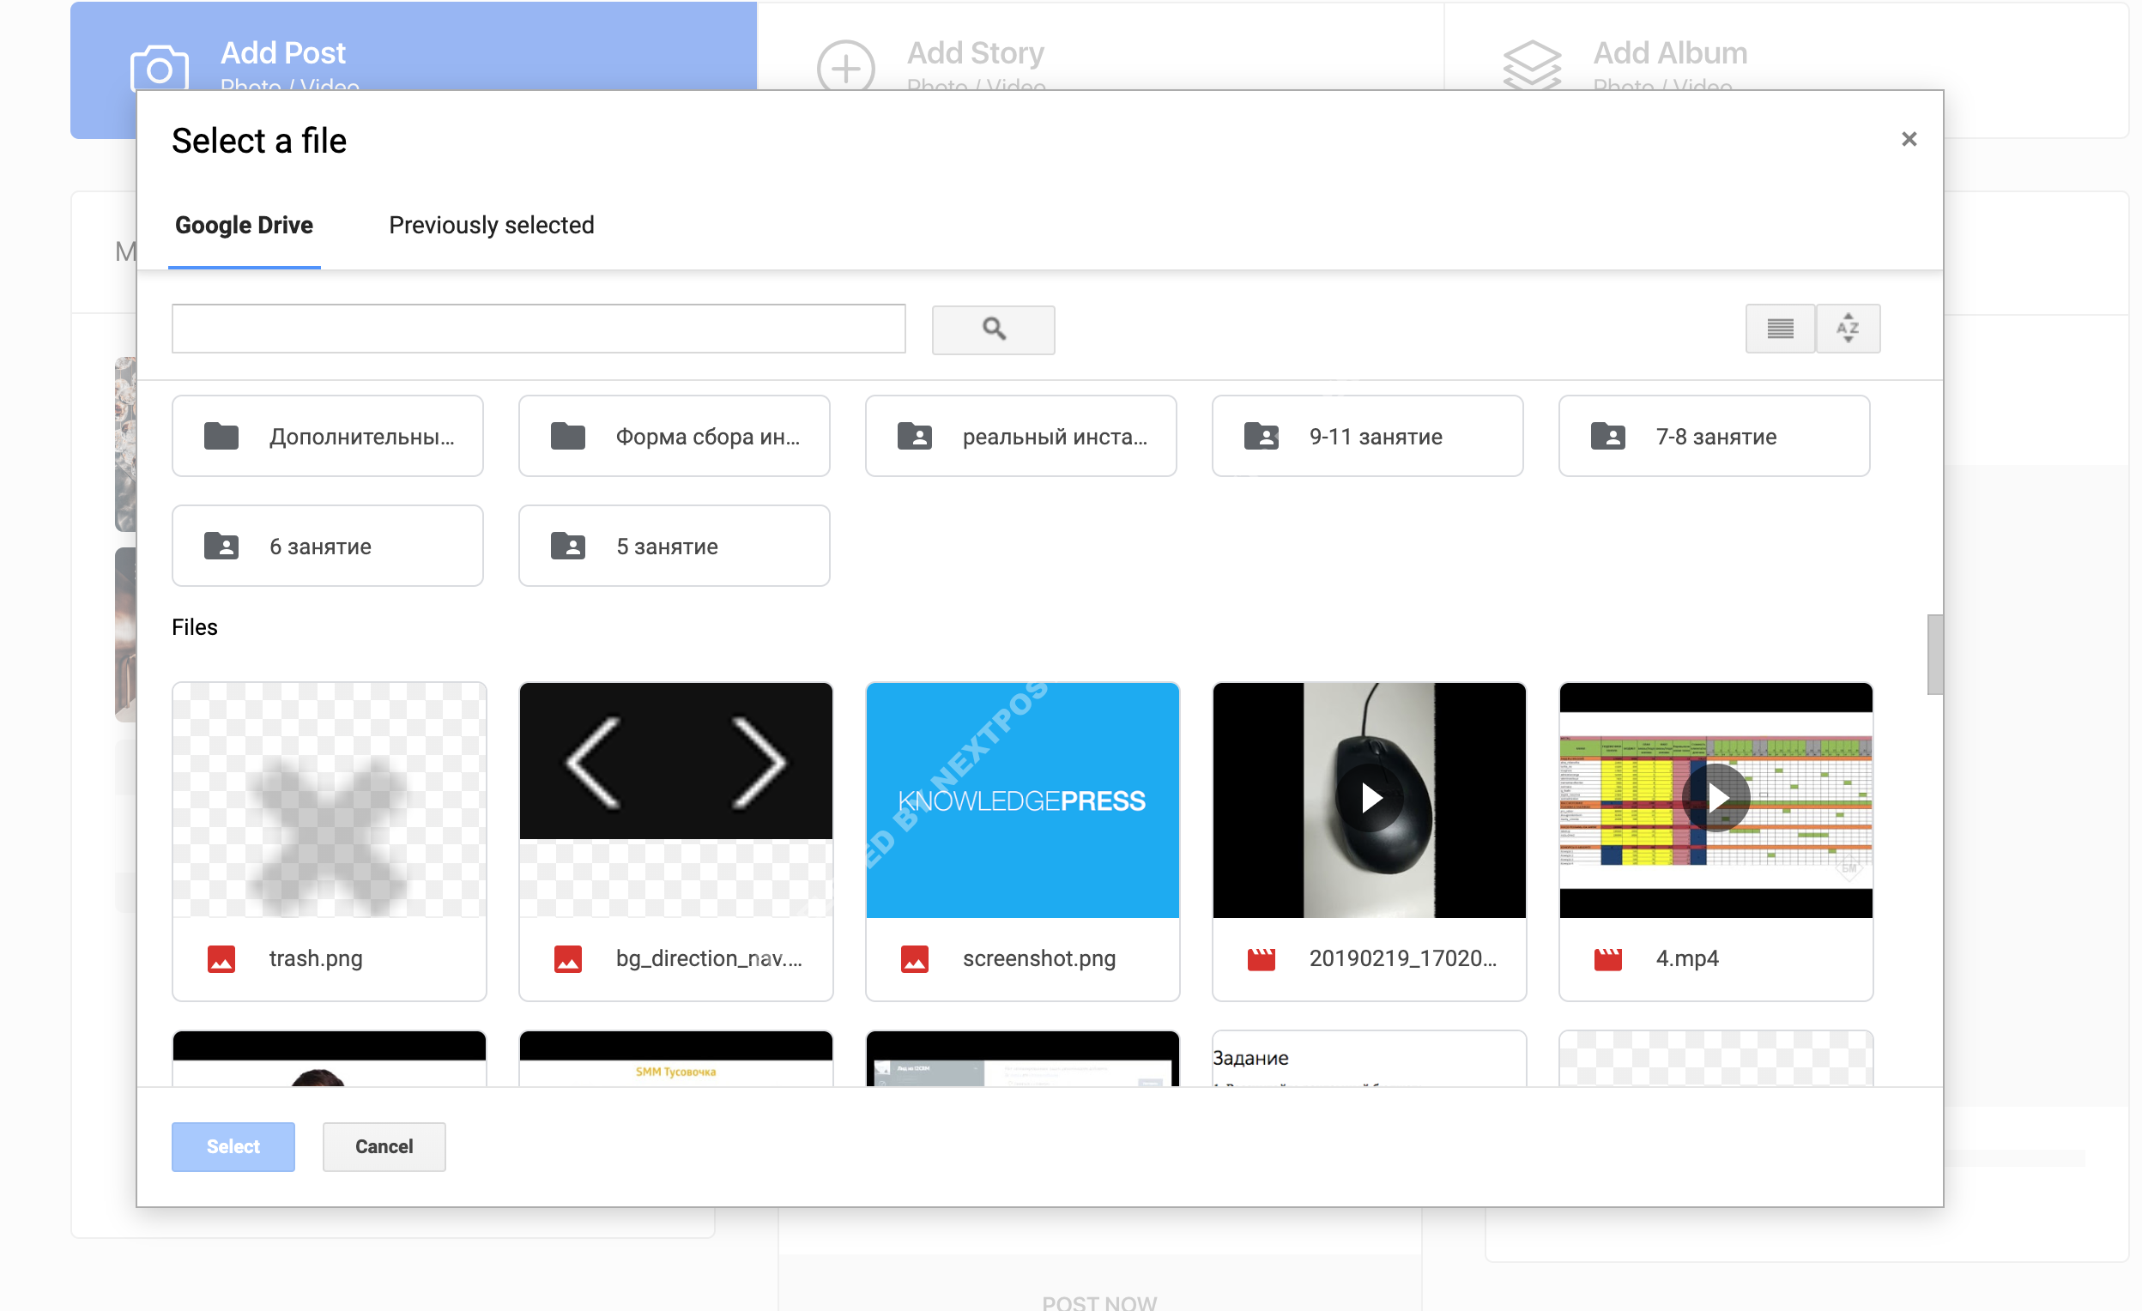Select the Google Drive tab
The height and width of the screenshot is (1311, 2142).
[244, 225]
